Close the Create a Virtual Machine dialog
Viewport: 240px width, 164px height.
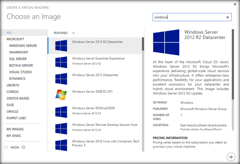pos(235,4)
